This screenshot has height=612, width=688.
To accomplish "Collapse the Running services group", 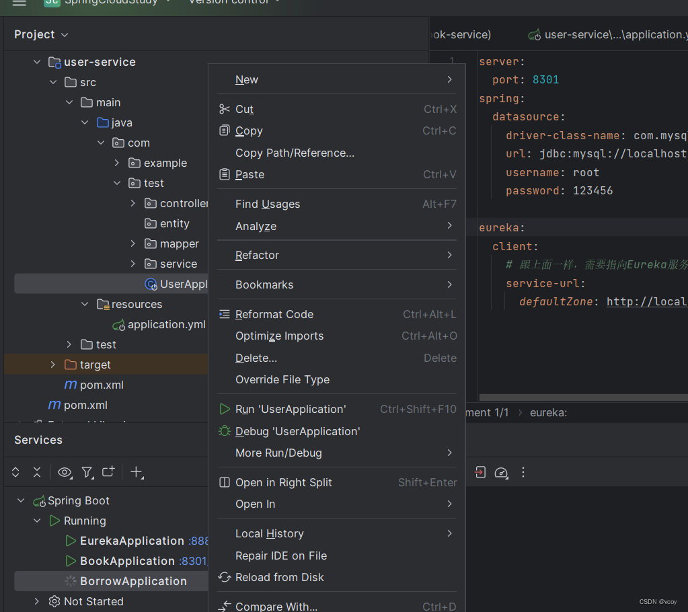I will point(37,521).
